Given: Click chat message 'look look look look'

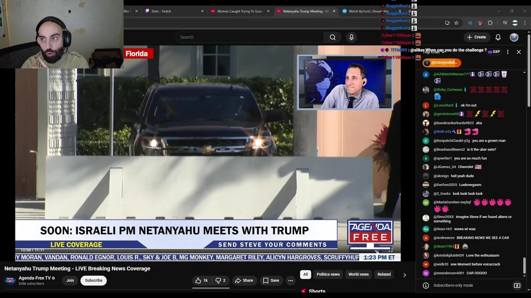Looking at the screenshot, I should (468, 194).
